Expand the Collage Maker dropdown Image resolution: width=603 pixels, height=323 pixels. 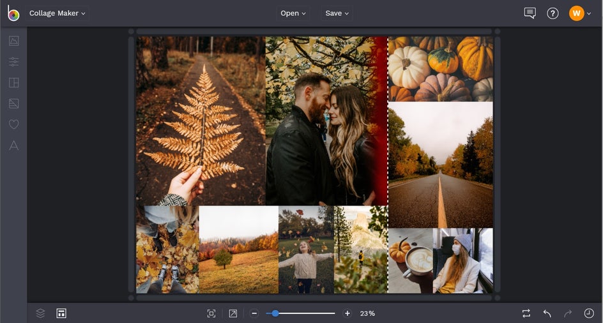tap(57, 13)
